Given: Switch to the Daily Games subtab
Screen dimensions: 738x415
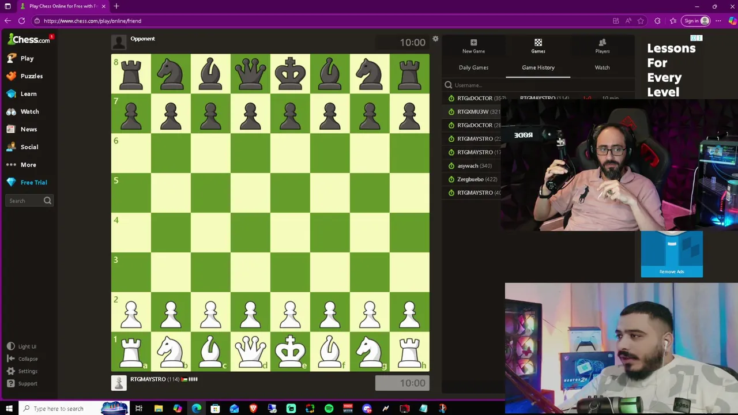Looking at the screenshot, I should click(473, 67).
